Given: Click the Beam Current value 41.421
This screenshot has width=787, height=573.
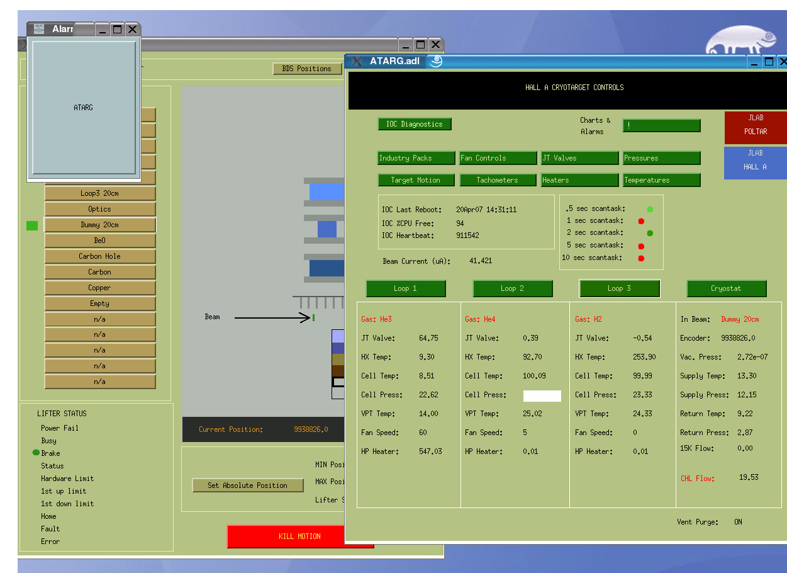Looking at the screenshot, I should click(481, 261).
